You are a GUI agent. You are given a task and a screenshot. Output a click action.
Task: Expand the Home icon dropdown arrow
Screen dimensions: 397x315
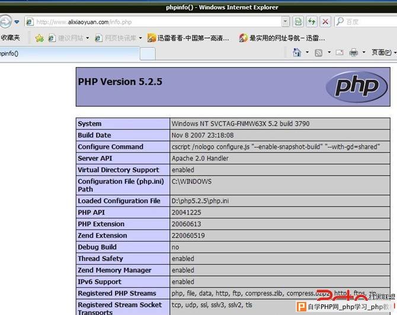[x=307, y=52]
